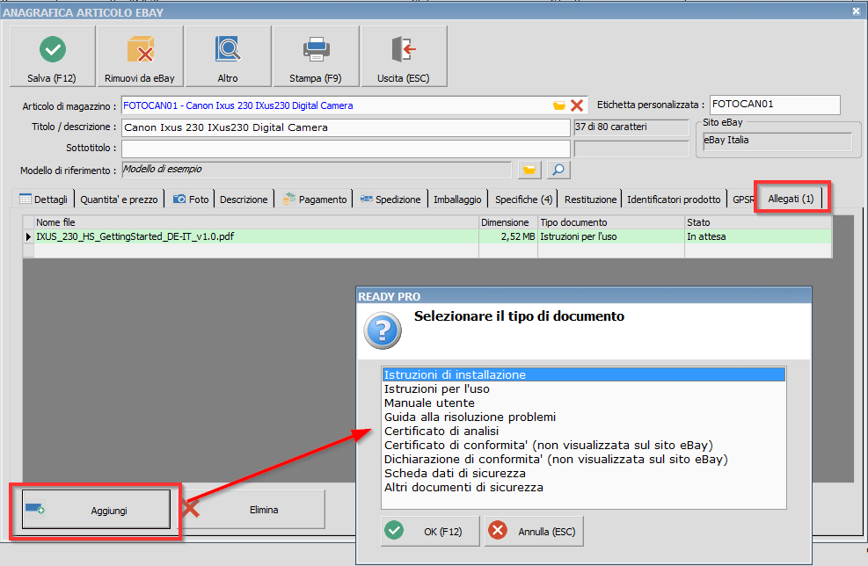Click the Titolo / descrizione input field
The height and width of the screenshot is (566, 868).
click(x=346, y=127)
